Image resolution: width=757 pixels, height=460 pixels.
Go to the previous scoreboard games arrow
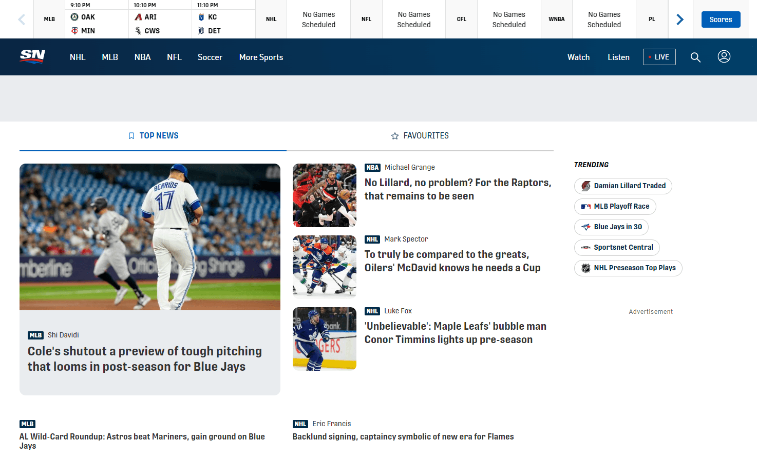22,19
